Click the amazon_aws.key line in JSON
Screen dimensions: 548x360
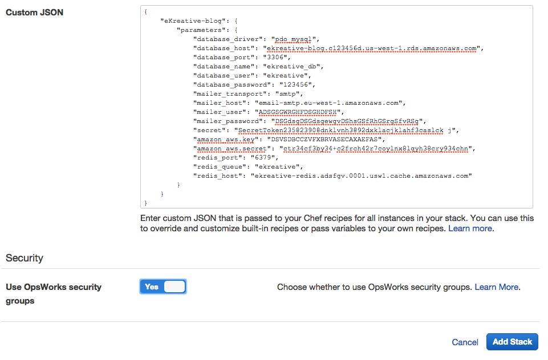pyautogui.click(x=290, y=140)
